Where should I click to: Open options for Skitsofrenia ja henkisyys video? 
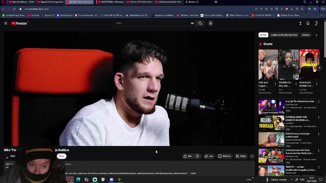coord(319,134)
